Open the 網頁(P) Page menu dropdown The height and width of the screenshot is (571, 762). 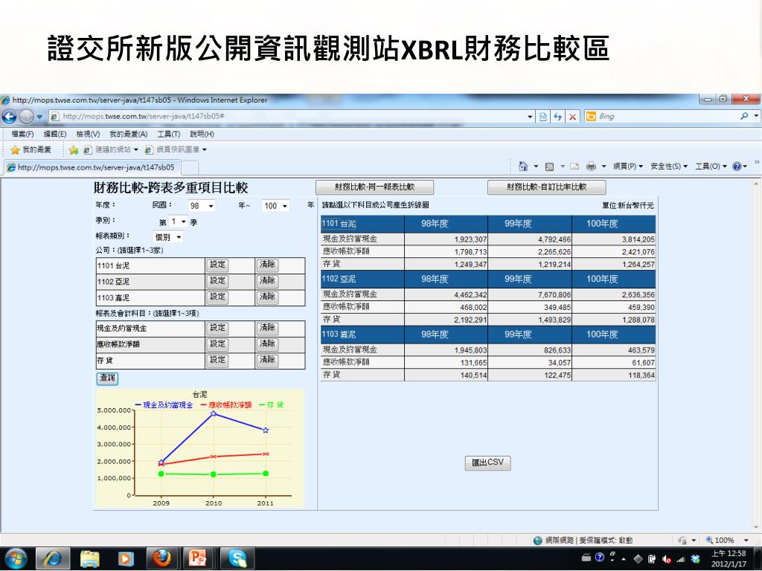(628, 167)
